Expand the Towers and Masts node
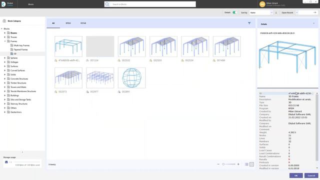 (5, 87)
